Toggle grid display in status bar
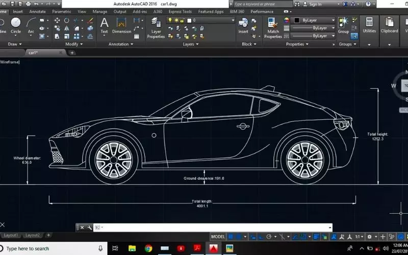Image resolution: width=408 pixels, height=255 pixels. tap(231, 237)
